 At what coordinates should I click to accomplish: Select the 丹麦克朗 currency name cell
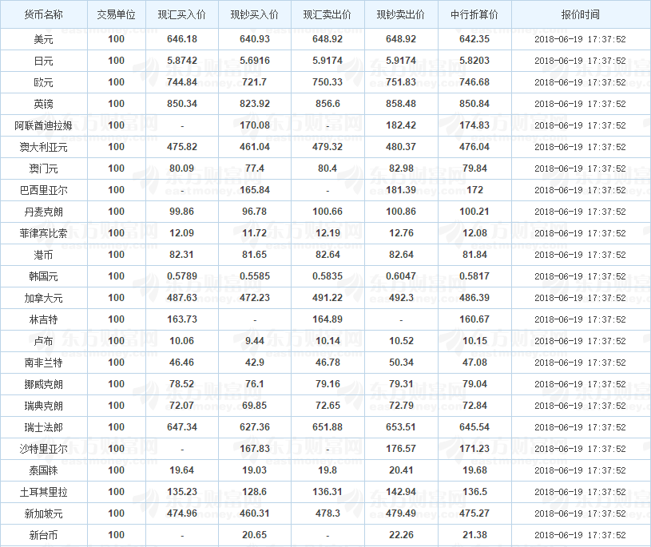coord(44,212)
